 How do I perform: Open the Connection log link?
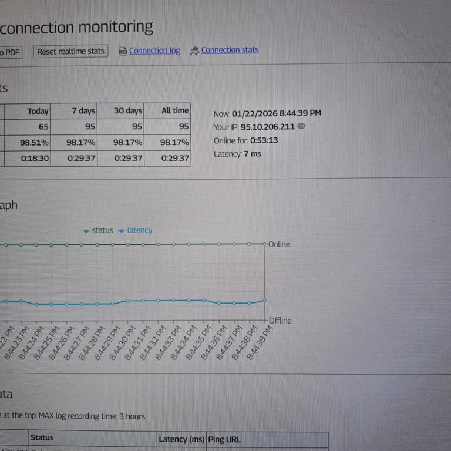point(154,51)
